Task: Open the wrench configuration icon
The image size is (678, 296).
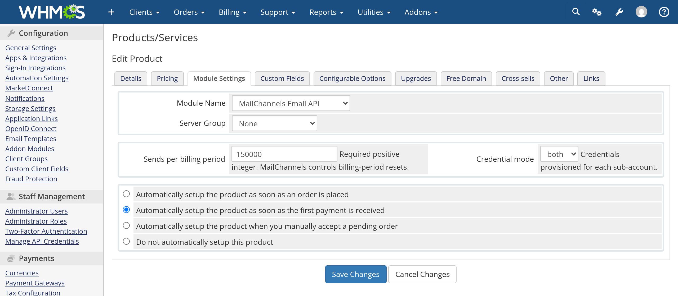Action: pyautogui.click(x=619, y=12)
